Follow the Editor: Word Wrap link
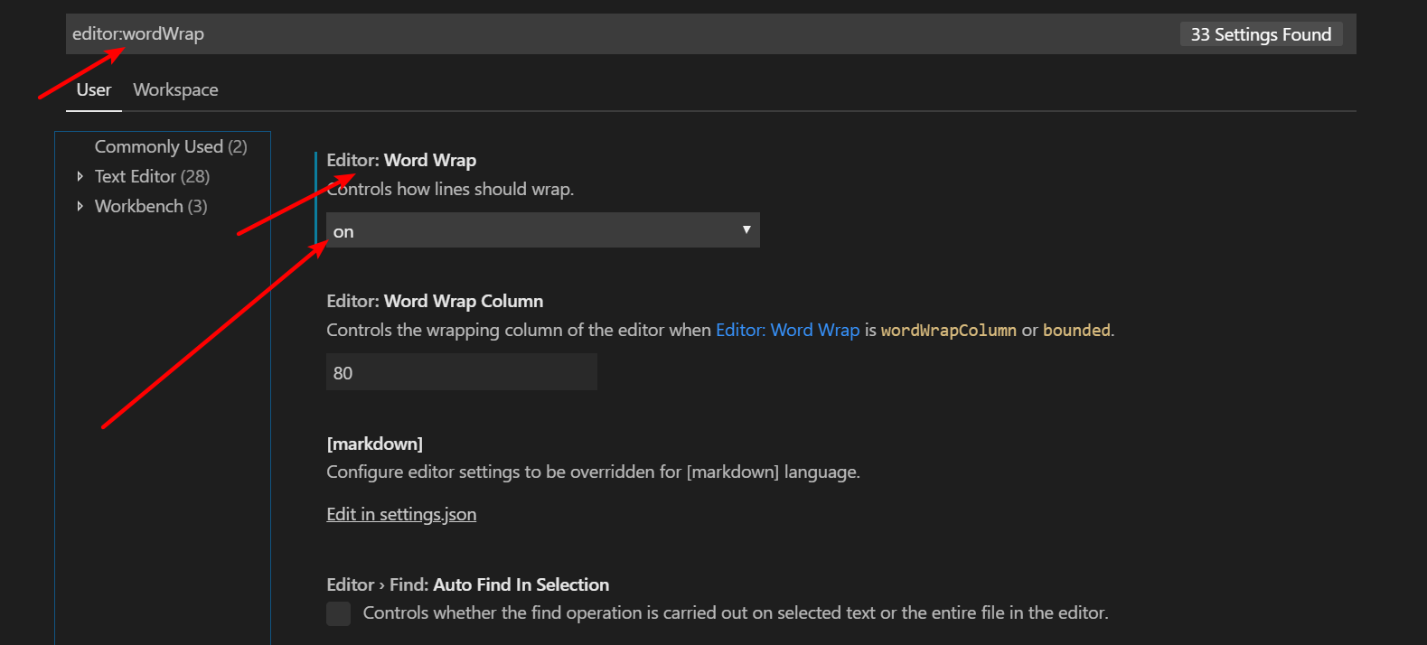 (x=787, y=330)
